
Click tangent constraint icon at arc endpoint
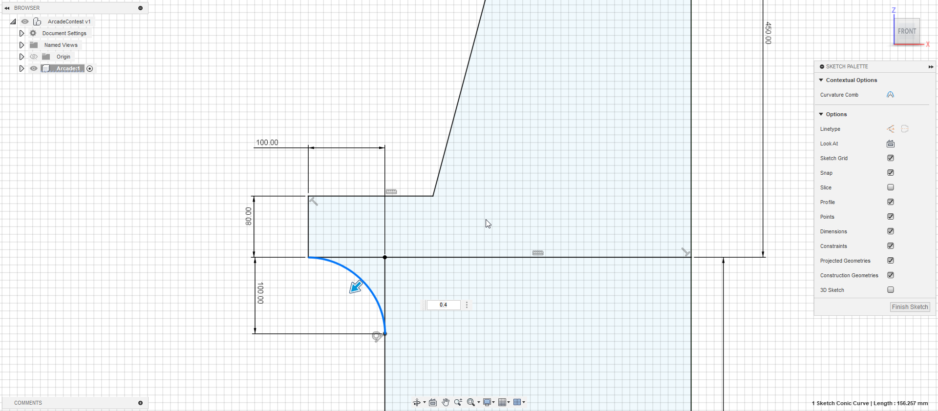[x=377, y=336]
